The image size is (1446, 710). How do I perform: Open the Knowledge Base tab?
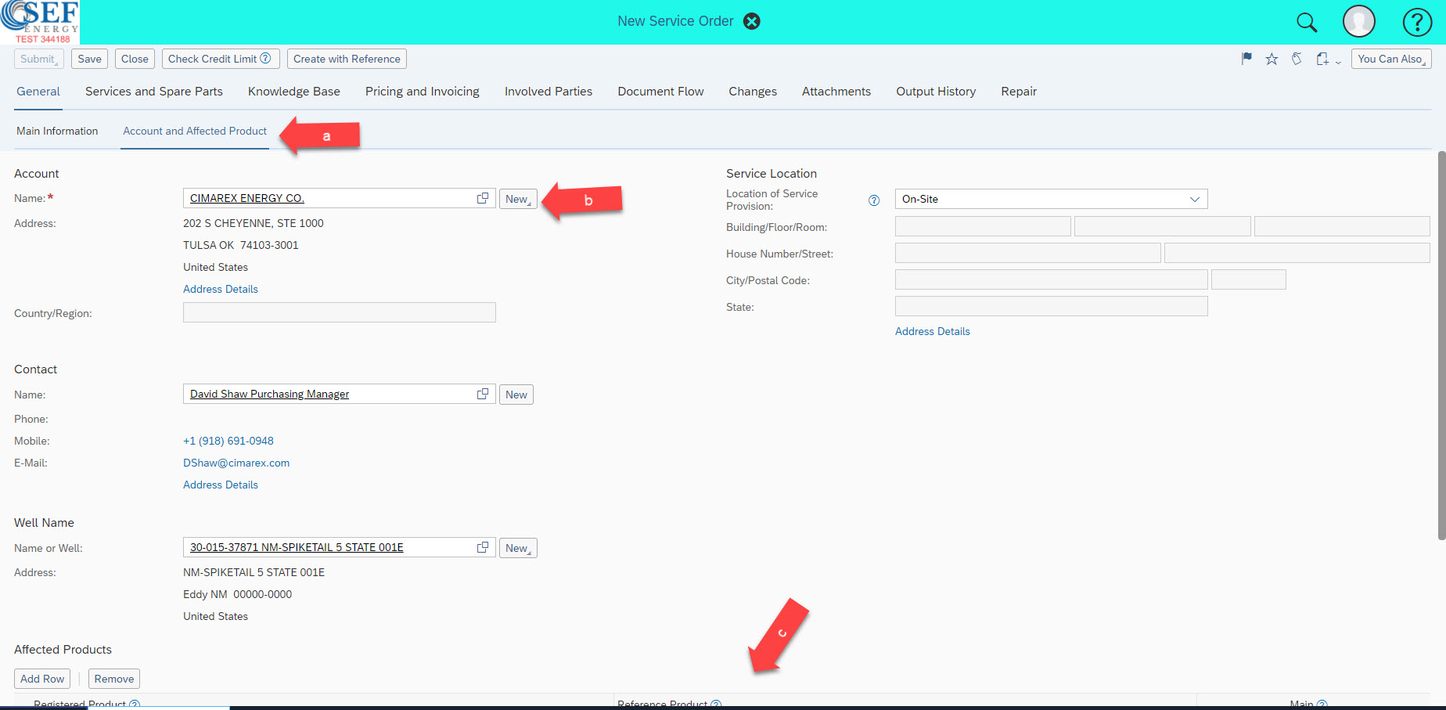294,92
